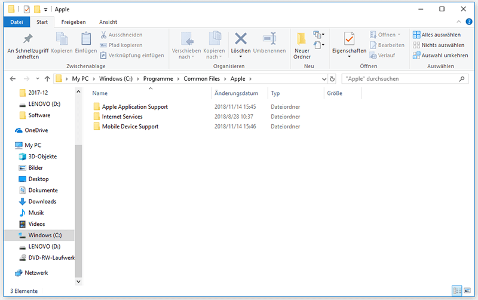Viewport: 478px width, 300px height.
Task: Select Ausschneiden scissors command
Action: tap(122, 35)
